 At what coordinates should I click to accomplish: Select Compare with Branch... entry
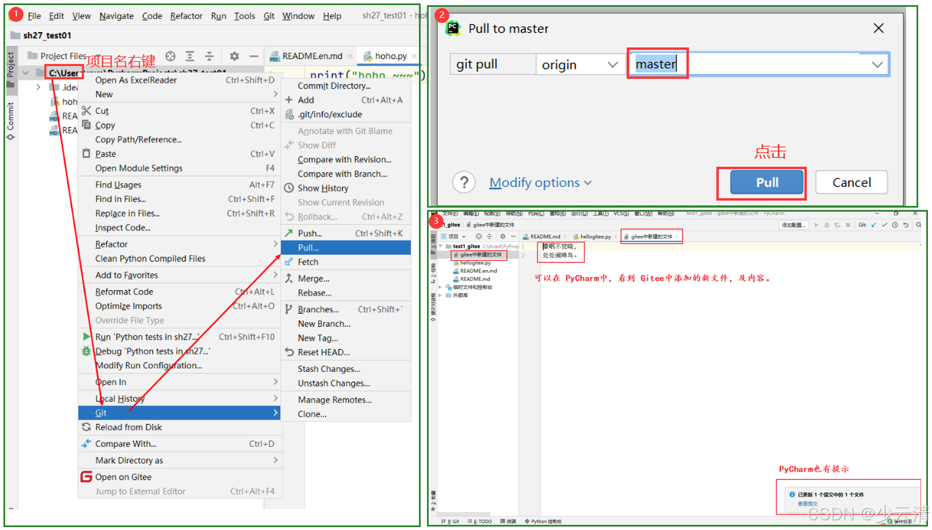click(x=346, y=174)
